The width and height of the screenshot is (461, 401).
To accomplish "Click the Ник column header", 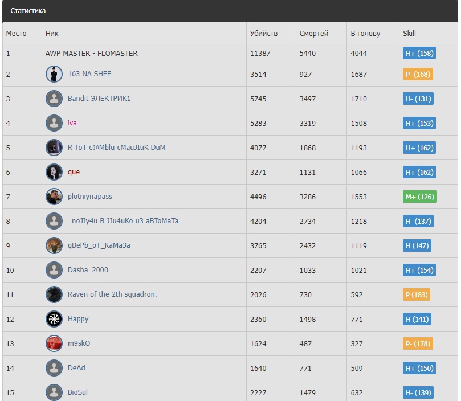I will [52, 34].
